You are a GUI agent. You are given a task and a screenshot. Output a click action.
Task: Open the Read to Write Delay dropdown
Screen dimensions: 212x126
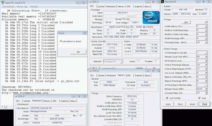(x=206, y=77)
